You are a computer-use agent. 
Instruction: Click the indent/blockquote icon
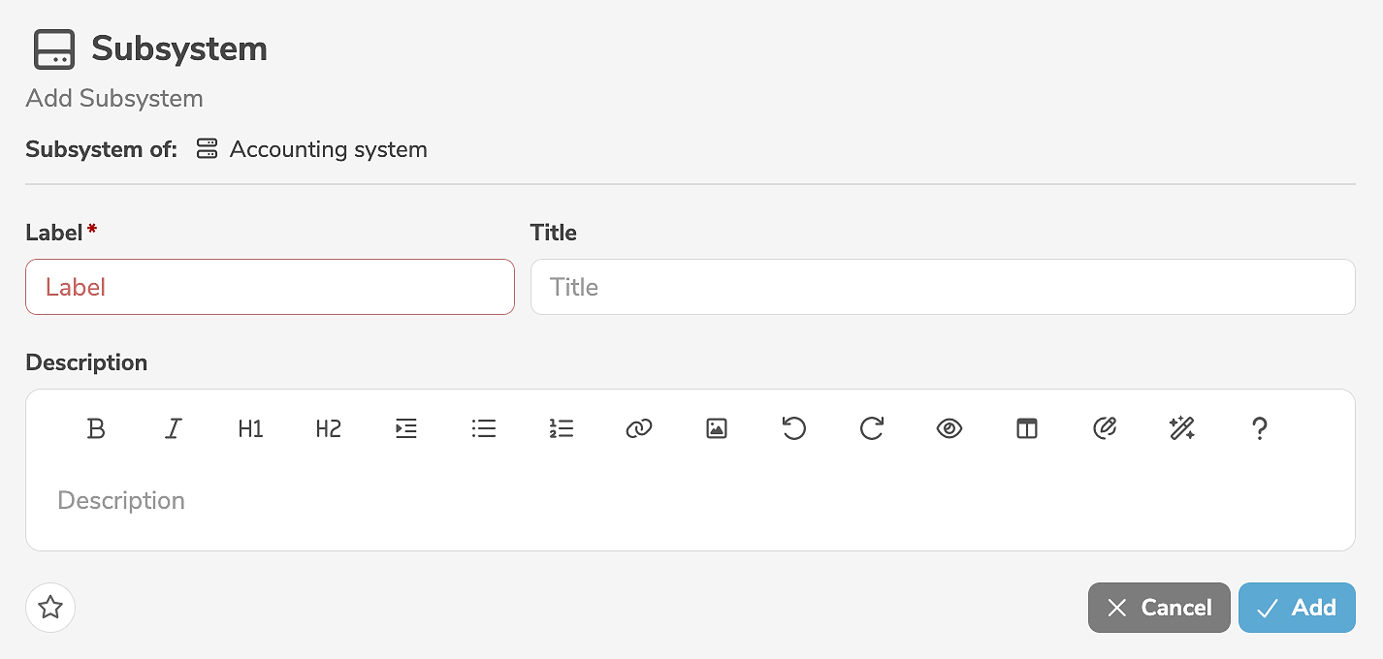pos(406,428)
